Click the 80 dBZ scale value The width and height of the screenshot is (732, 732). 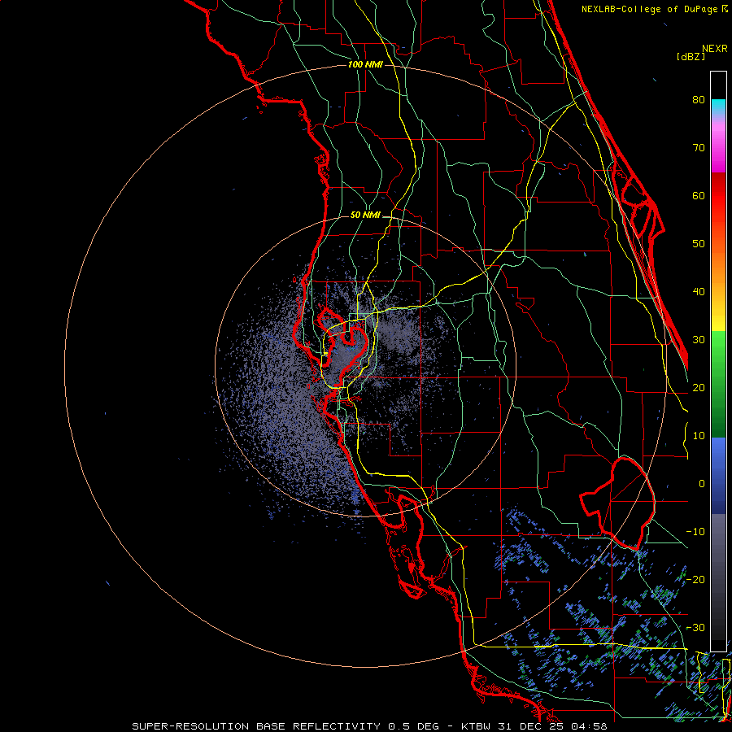(x=699, y=100)
